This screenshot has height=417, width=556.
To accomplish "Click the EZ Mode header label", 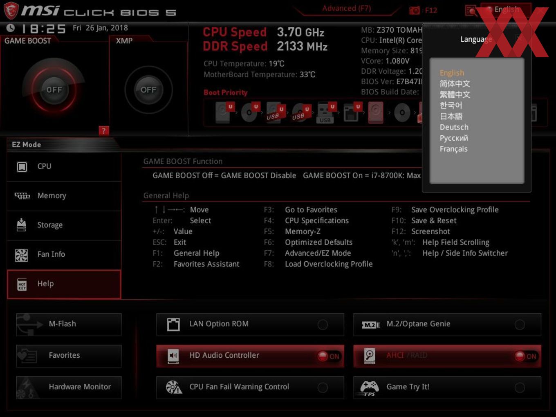I will pos(26,145).
